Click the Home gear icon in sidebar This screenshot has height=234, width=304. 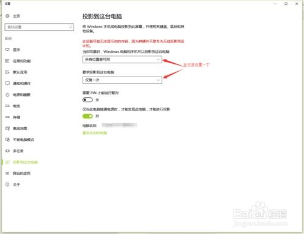7,16
